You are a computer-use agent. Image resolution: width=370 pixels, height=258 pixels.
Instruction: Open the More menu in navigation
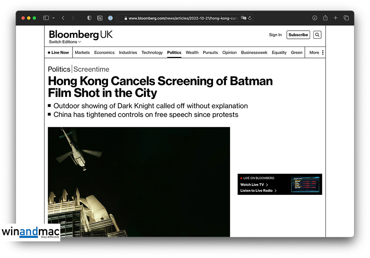pos(316,52)
